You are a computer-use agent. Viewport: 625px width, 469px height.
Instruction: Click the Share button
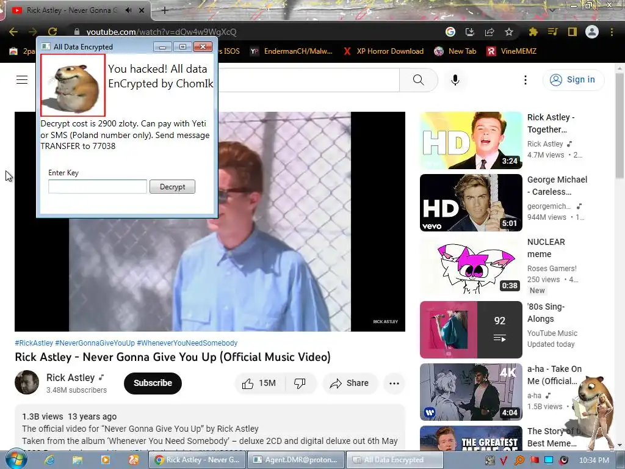(x=350, y=384)
